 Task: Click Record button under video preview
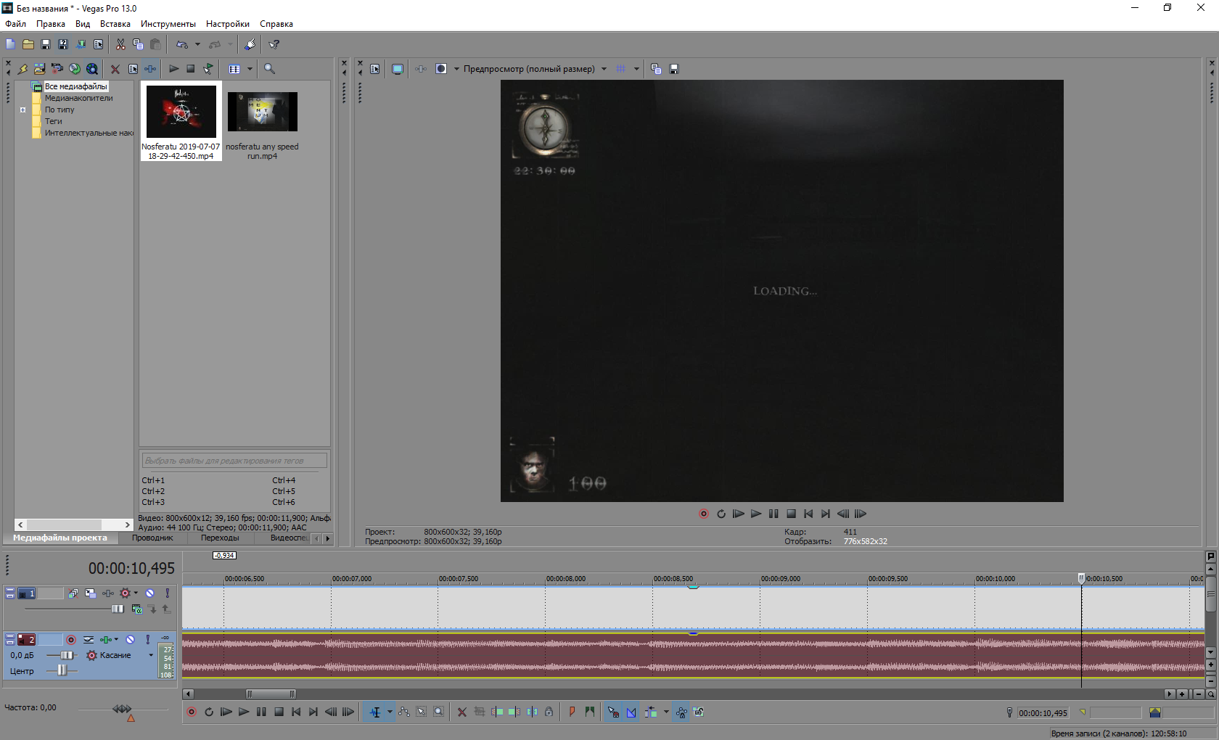703,514
